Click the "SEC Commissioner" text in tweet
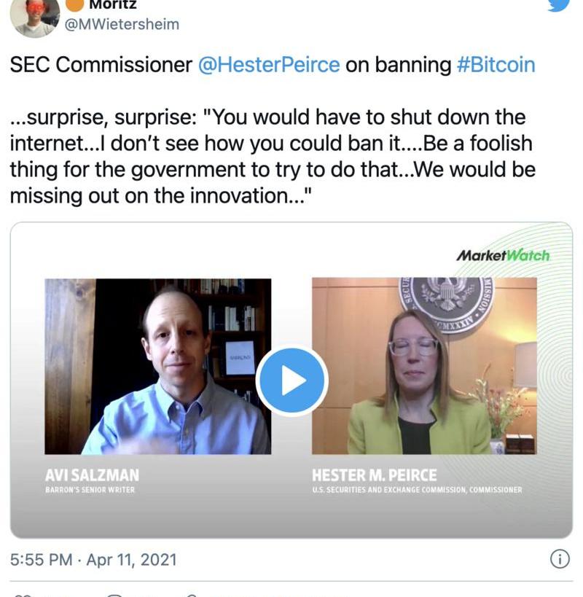 pyautogui.click(x=101, y=65)
